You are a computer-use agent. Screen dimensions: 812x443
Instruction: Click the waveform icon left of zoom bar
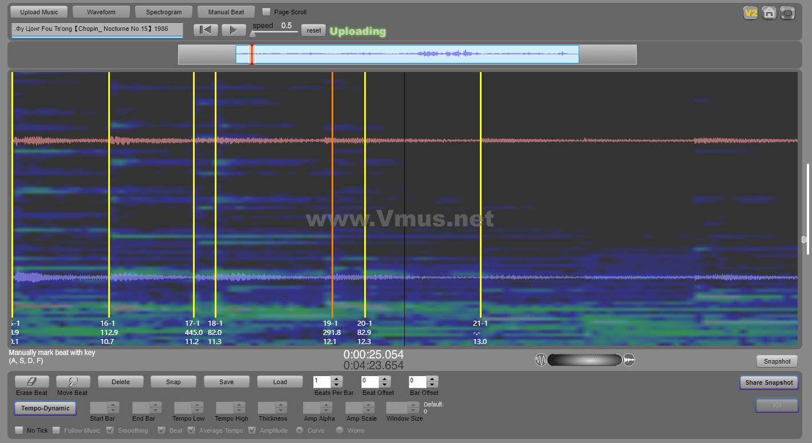tap(541, 360)
